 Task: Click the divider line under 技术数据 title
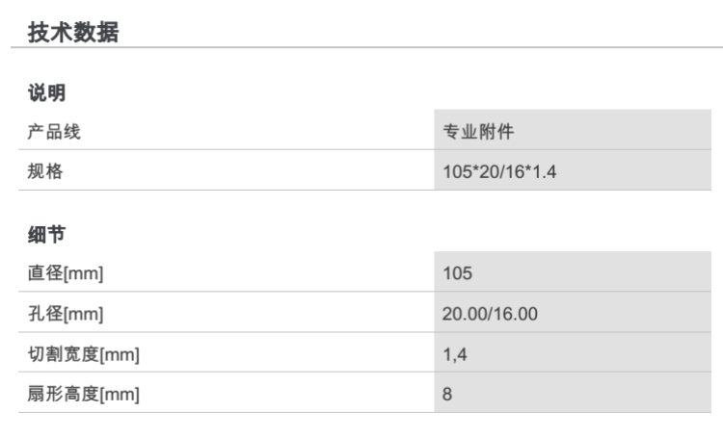click(x=361, y=48)
